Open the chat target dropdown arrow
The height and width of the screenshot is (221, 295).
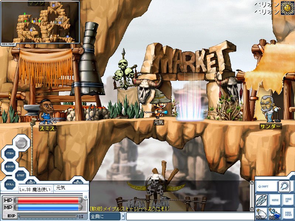click(x=123, y=217)
